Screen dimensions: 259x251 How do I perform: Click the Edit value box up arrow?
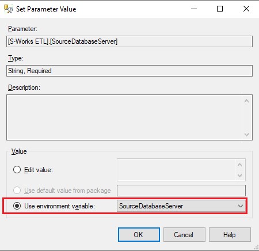(x=239, y=165)
